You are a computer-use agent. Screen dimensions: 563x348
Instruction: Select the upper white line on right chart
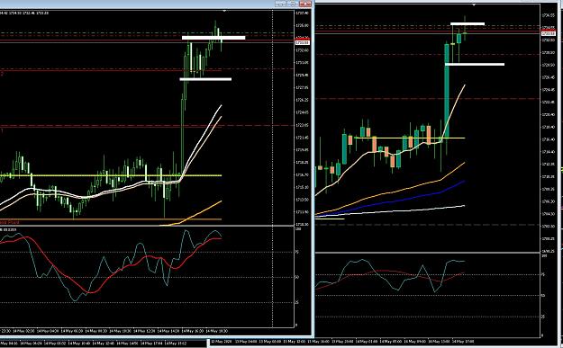point(468,24)
